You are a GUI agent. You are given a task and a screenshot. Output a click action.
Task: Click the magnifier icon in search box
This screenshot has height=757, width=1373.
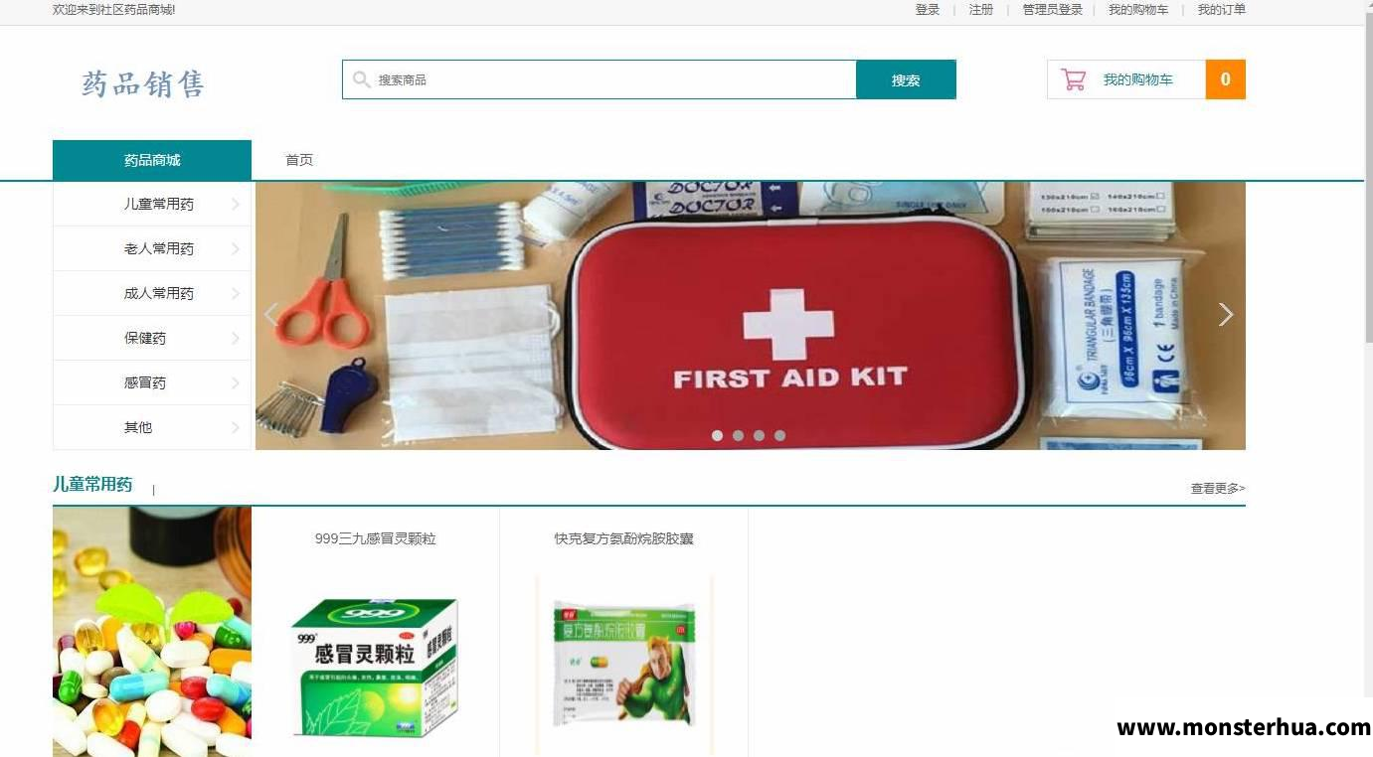click(362, 79)
